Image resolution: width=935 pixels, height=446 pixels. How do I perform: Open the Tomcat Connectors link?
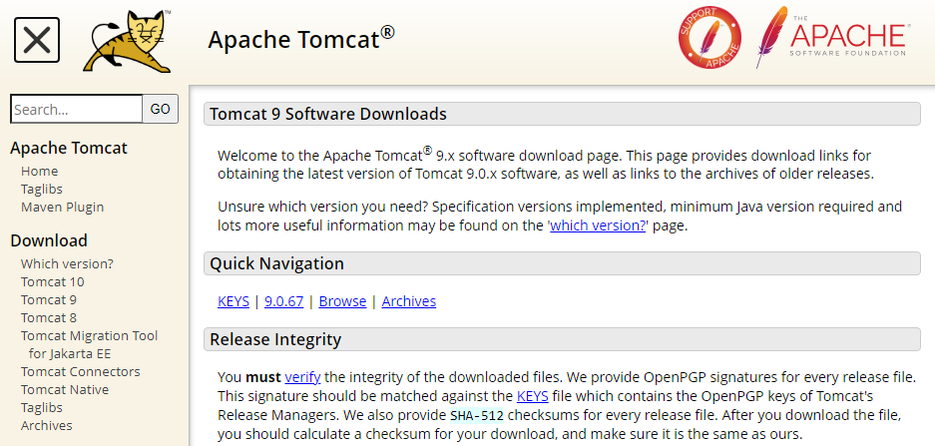click(x=81, y=371)
